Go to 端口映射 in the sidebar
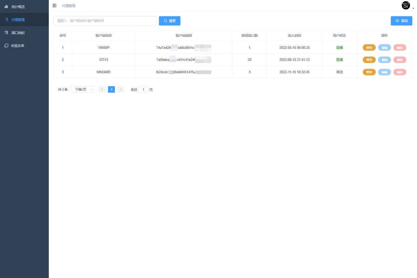Image resolution: width=417 pixels, height=278 pixels. pos(24,32)
